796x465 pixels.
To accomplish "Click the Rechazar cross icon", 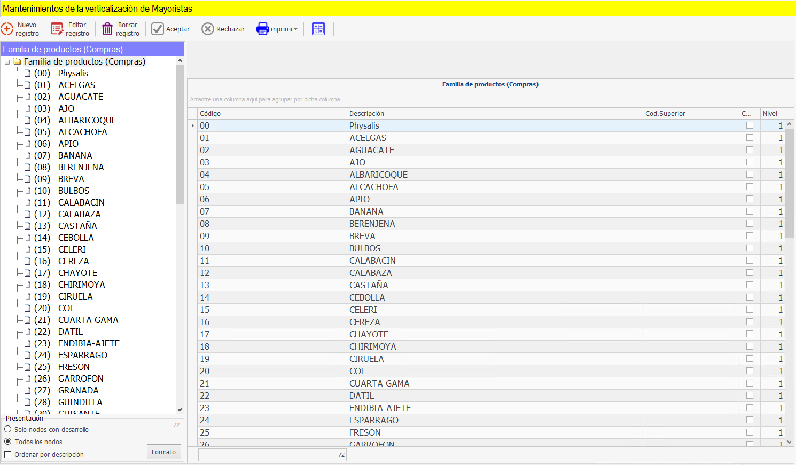I will tap(208, 29).
